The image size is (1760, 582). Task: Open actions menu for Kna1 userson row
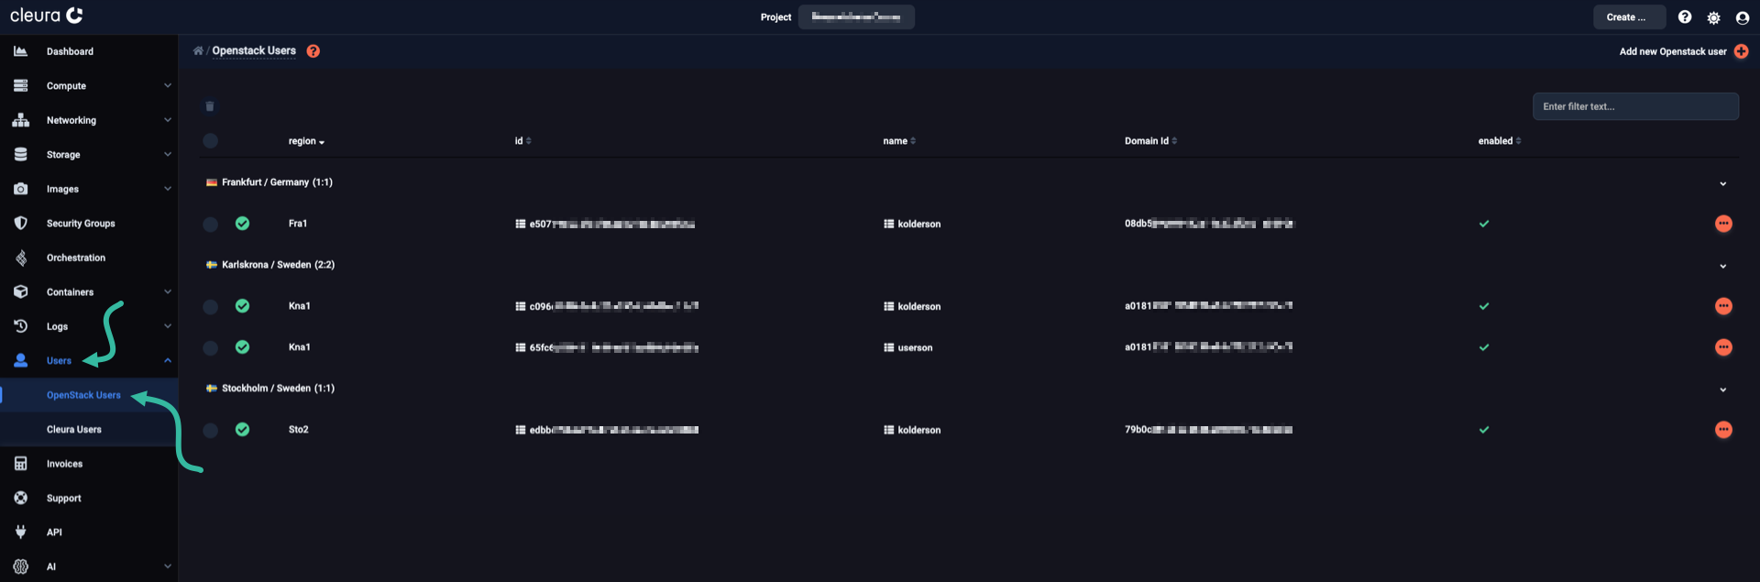click(x=1723, y=347)
